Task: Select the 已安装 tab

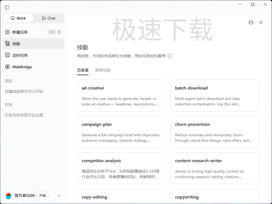Action: [83, 70]
